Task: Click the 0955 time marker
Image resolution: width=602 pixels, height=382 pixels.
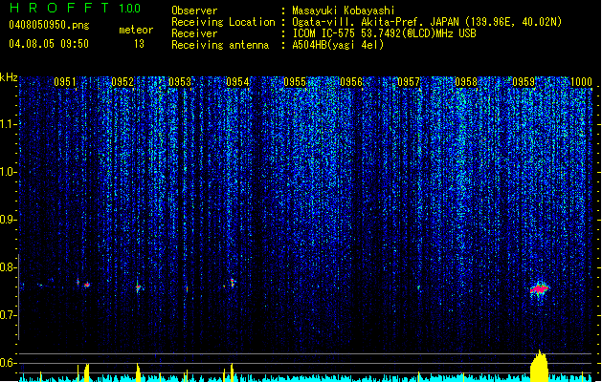Action: (295, 82)
